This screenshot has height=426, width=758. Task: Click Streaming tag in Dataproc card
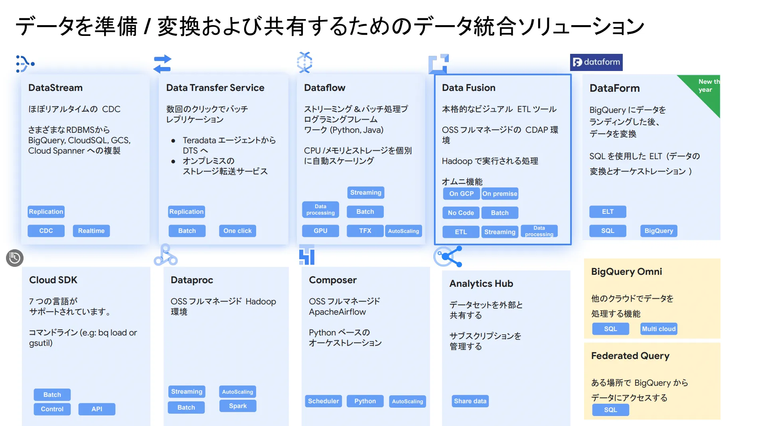tap(187, 391)
